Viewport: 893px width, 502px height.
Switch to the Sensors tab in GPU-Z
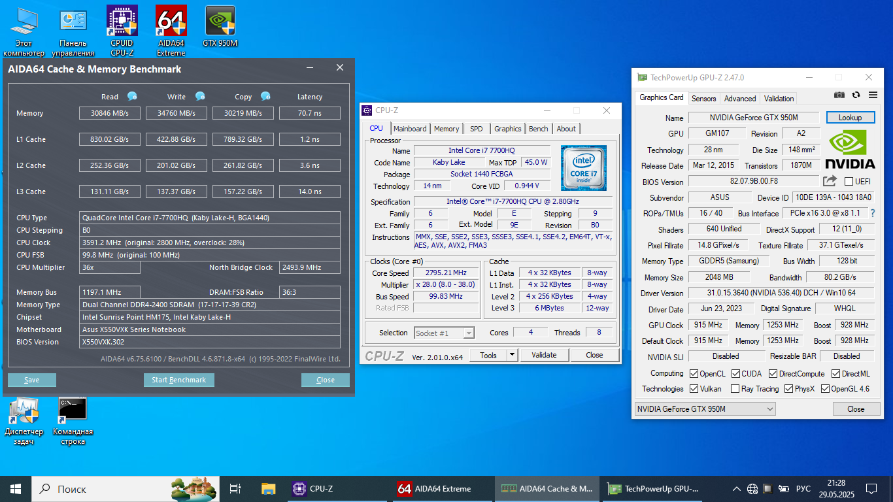point(703,99)
